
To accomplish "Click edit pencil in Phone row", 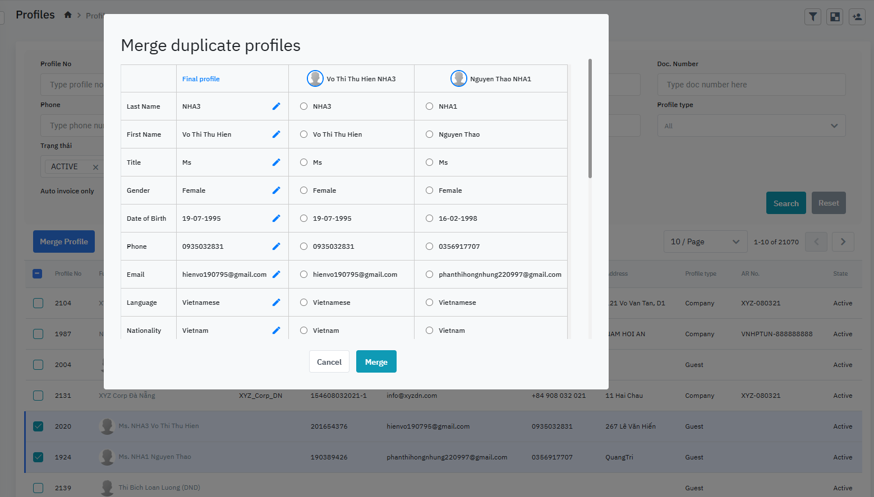I will point(276,247).
